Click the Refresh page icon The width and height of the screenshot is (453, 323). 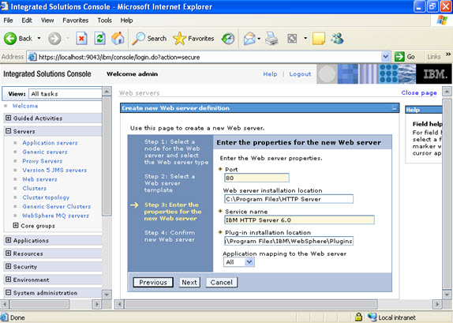click(x=99, y=39)
